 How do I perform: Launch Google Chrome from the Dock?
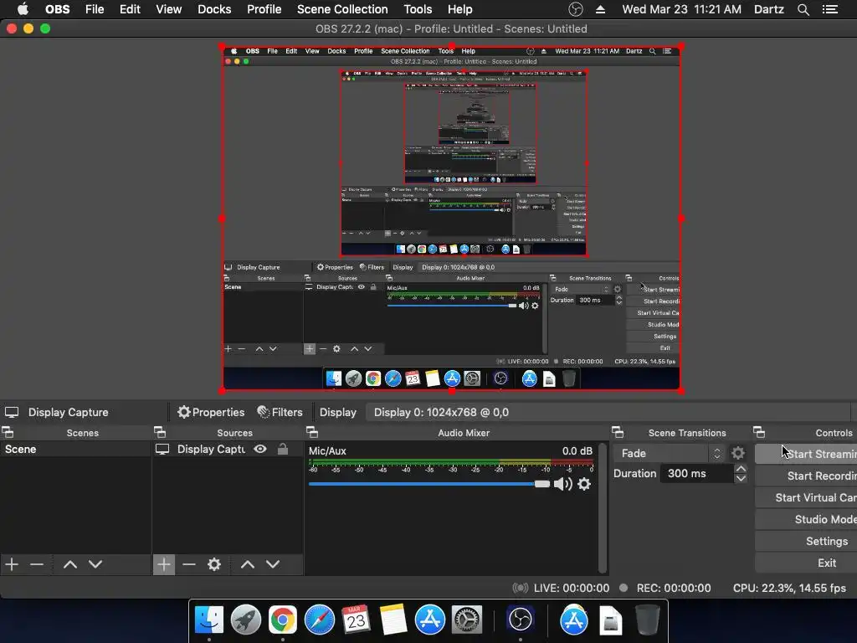coord(282,620)
